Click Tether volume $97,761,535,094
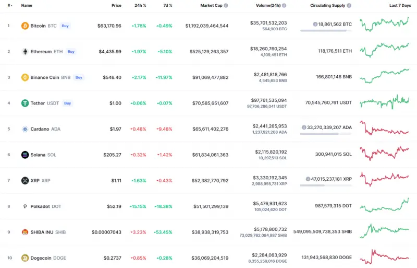 coord(269,100)
